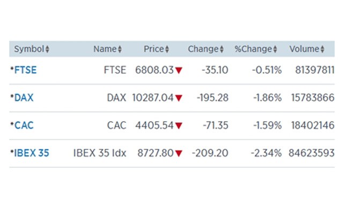Toggle sort arrows next to %Change
Viewport: 354px width, 199px height.
[x=275, y=49]
